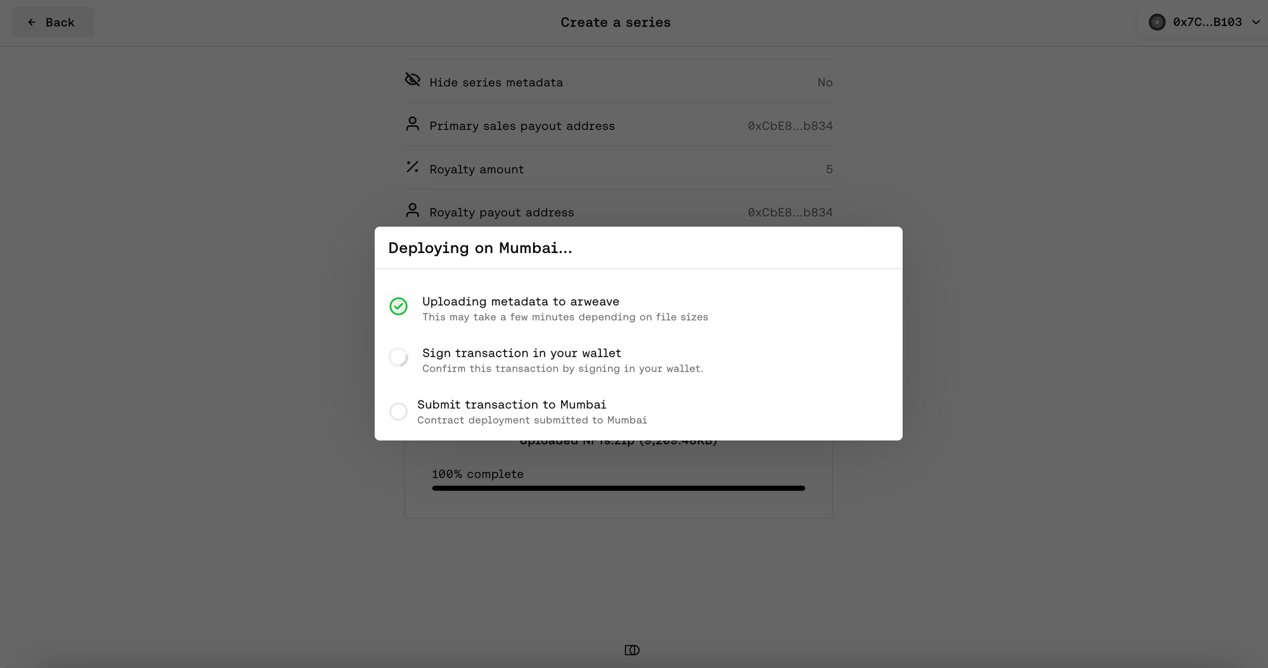1268x668 pixels.
Task: Select the 'Create a series' page title
Action: point(616,22)
